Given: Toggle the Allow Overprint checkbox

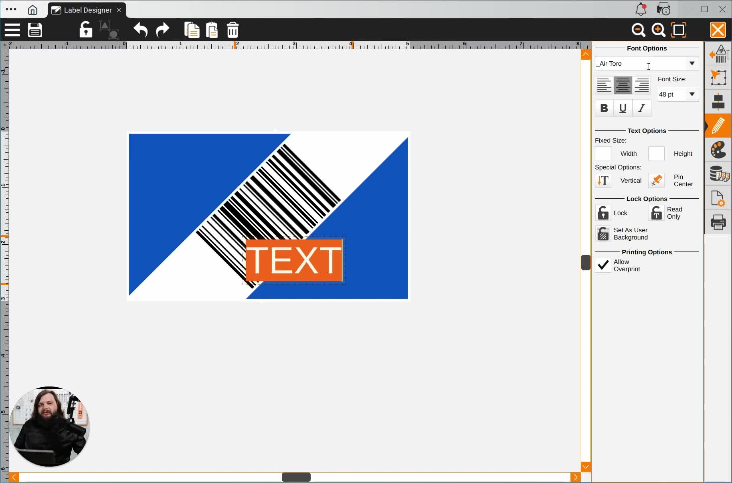Looking at the screenshot, I should coord(603,266).
